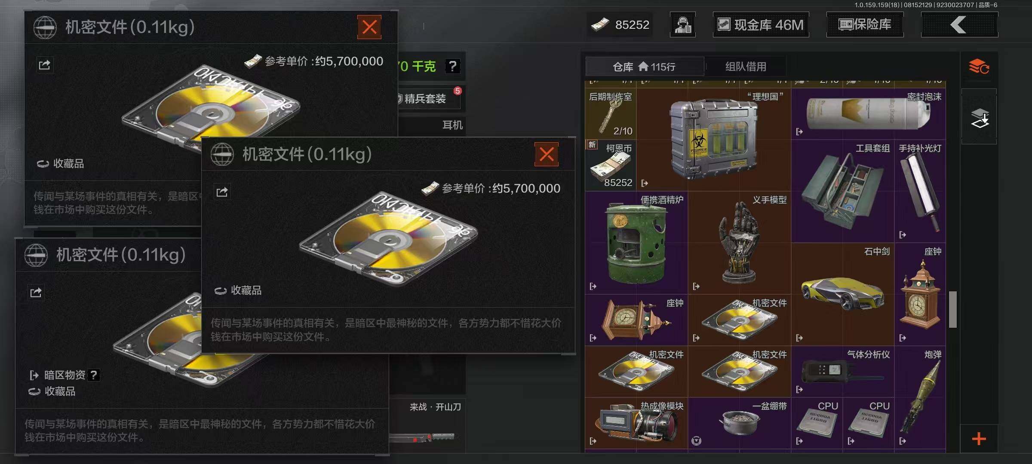Open the 保险库 vault button
Screen dimensions: 1032x464
pos(865,25)
